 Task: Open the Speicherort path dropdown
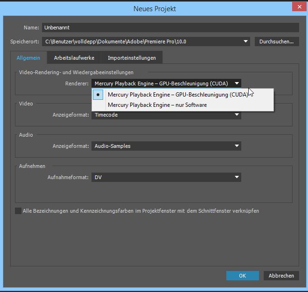click(x=146, y=42)
